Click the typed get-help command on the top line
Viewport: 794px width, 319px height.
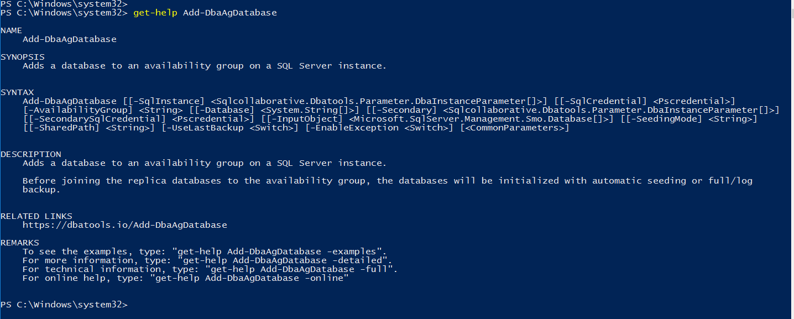[x=205, y=13]
